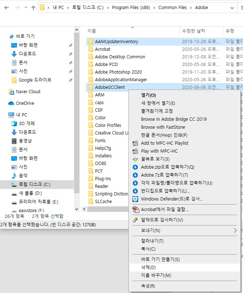Click 로컬 디스크 (C:) breadcrumb segment
The width and height of the screenshot is (243, 293).
(x=88, y=8)
